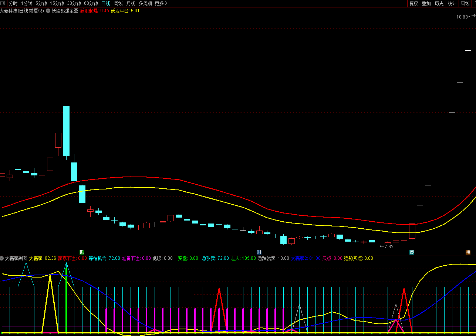Switch to 15分钟 period
Screen dimensions: 476x336
57,3
